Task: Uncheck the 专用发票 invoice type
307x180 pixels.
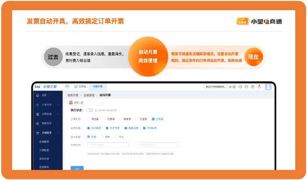Action: click(144, 128)
